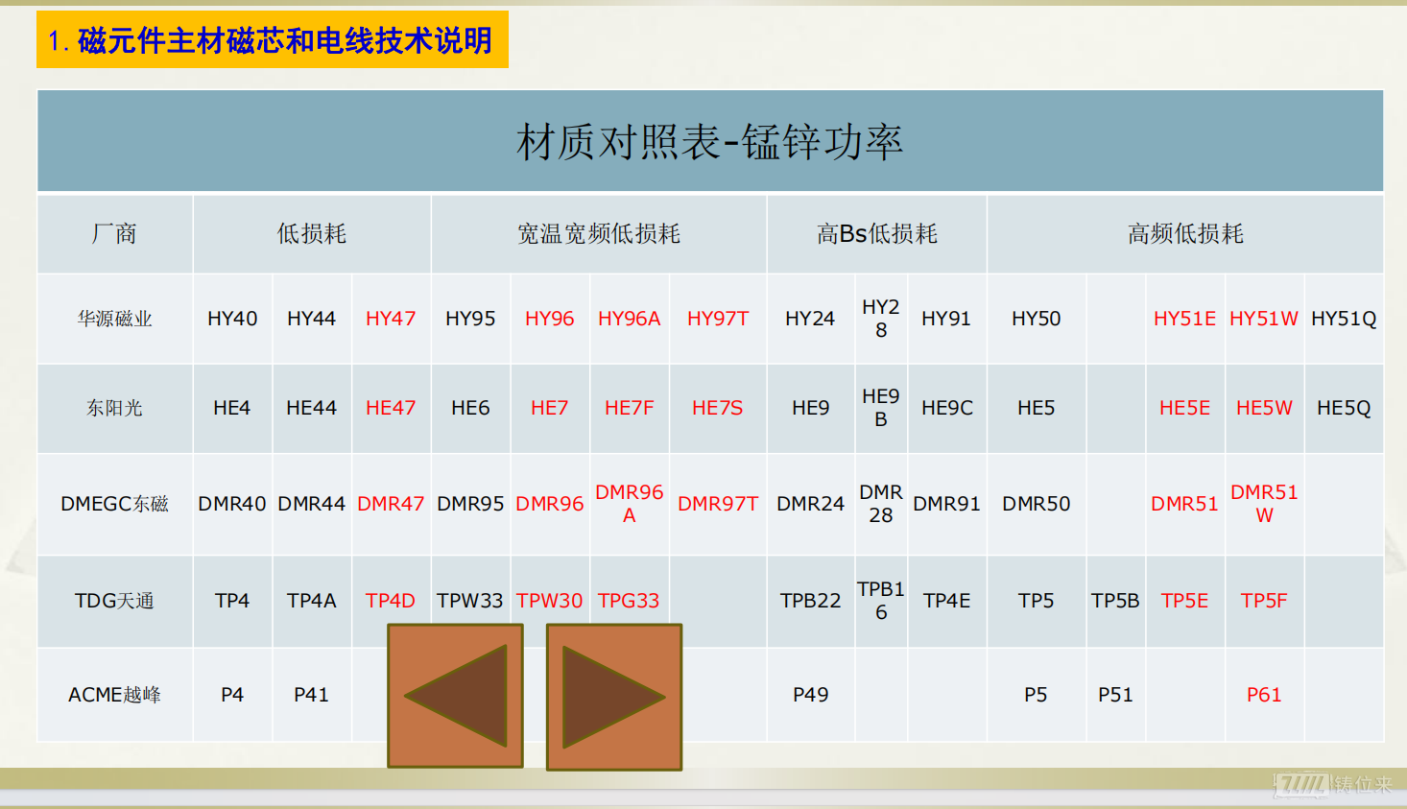Screen dimensions: 1407x809
Task: Select red cell TPG33
Action: click(630, 601)
